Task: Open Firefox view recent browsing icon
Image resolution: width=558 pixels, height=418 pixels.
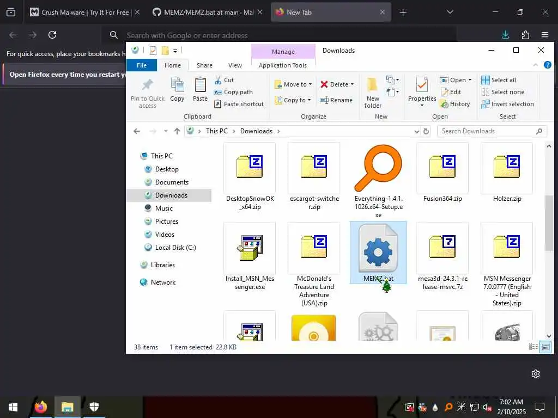Action: pyautogui.click(x=11, y=13)
